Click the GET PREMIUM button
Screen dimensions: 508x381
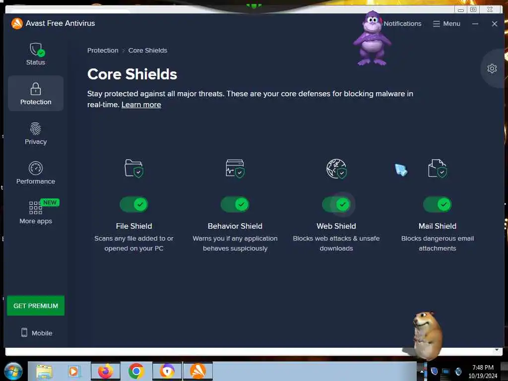click(36, 306)
